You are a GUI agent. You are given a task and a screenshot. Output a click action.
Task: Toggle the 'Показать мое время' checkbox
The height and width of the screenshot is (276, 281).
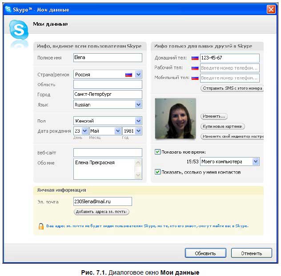tap(157, 152)
